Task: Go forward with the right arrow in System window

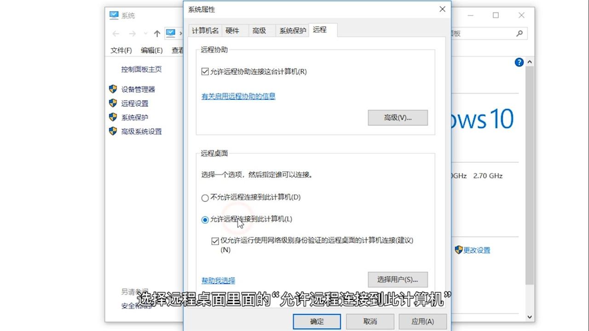Action: (133, 34)
